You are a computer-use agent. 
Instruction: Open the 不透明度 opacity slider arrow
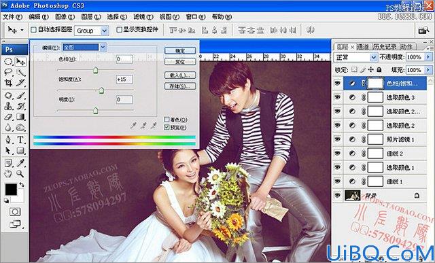tap(429, 57)
